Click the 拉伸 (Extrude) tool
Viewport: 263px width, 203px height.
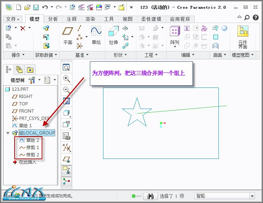113,36
